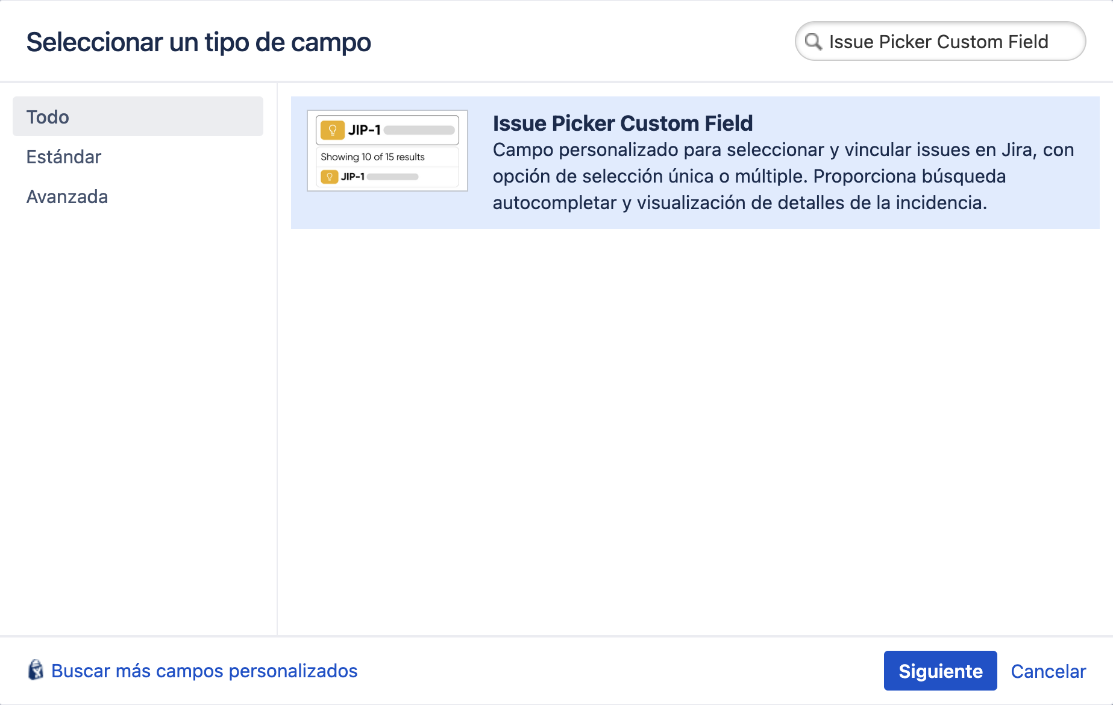Screen dimensions: 1113x705
Task: Click Cancelar to dismiss the dialog
Action: tap(1049, 670)
